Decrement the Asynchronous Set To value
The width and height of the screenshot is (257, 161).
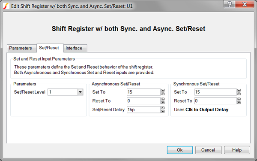(x=163, y=94)
